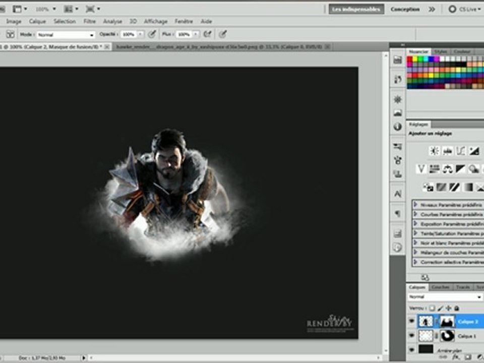Viewport: 484px width, 363px height.
Task: Open the Affichage menu
Action: [x=156, y=21]
